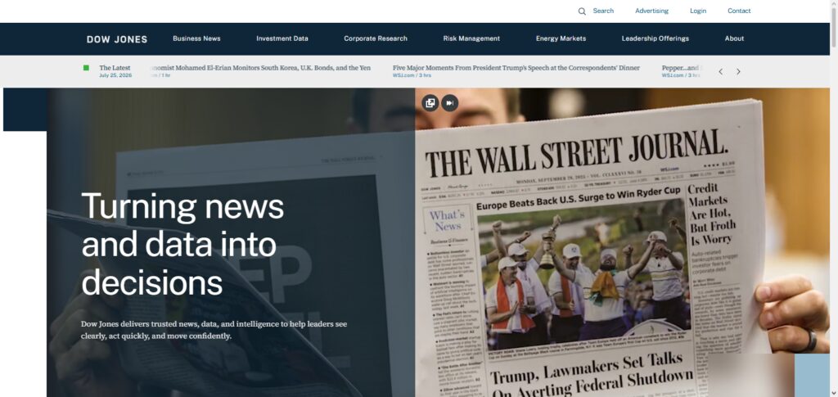Screen dimensions: 838x397
Task: Open the Corporate Research menu
Action: pos(376,38)
